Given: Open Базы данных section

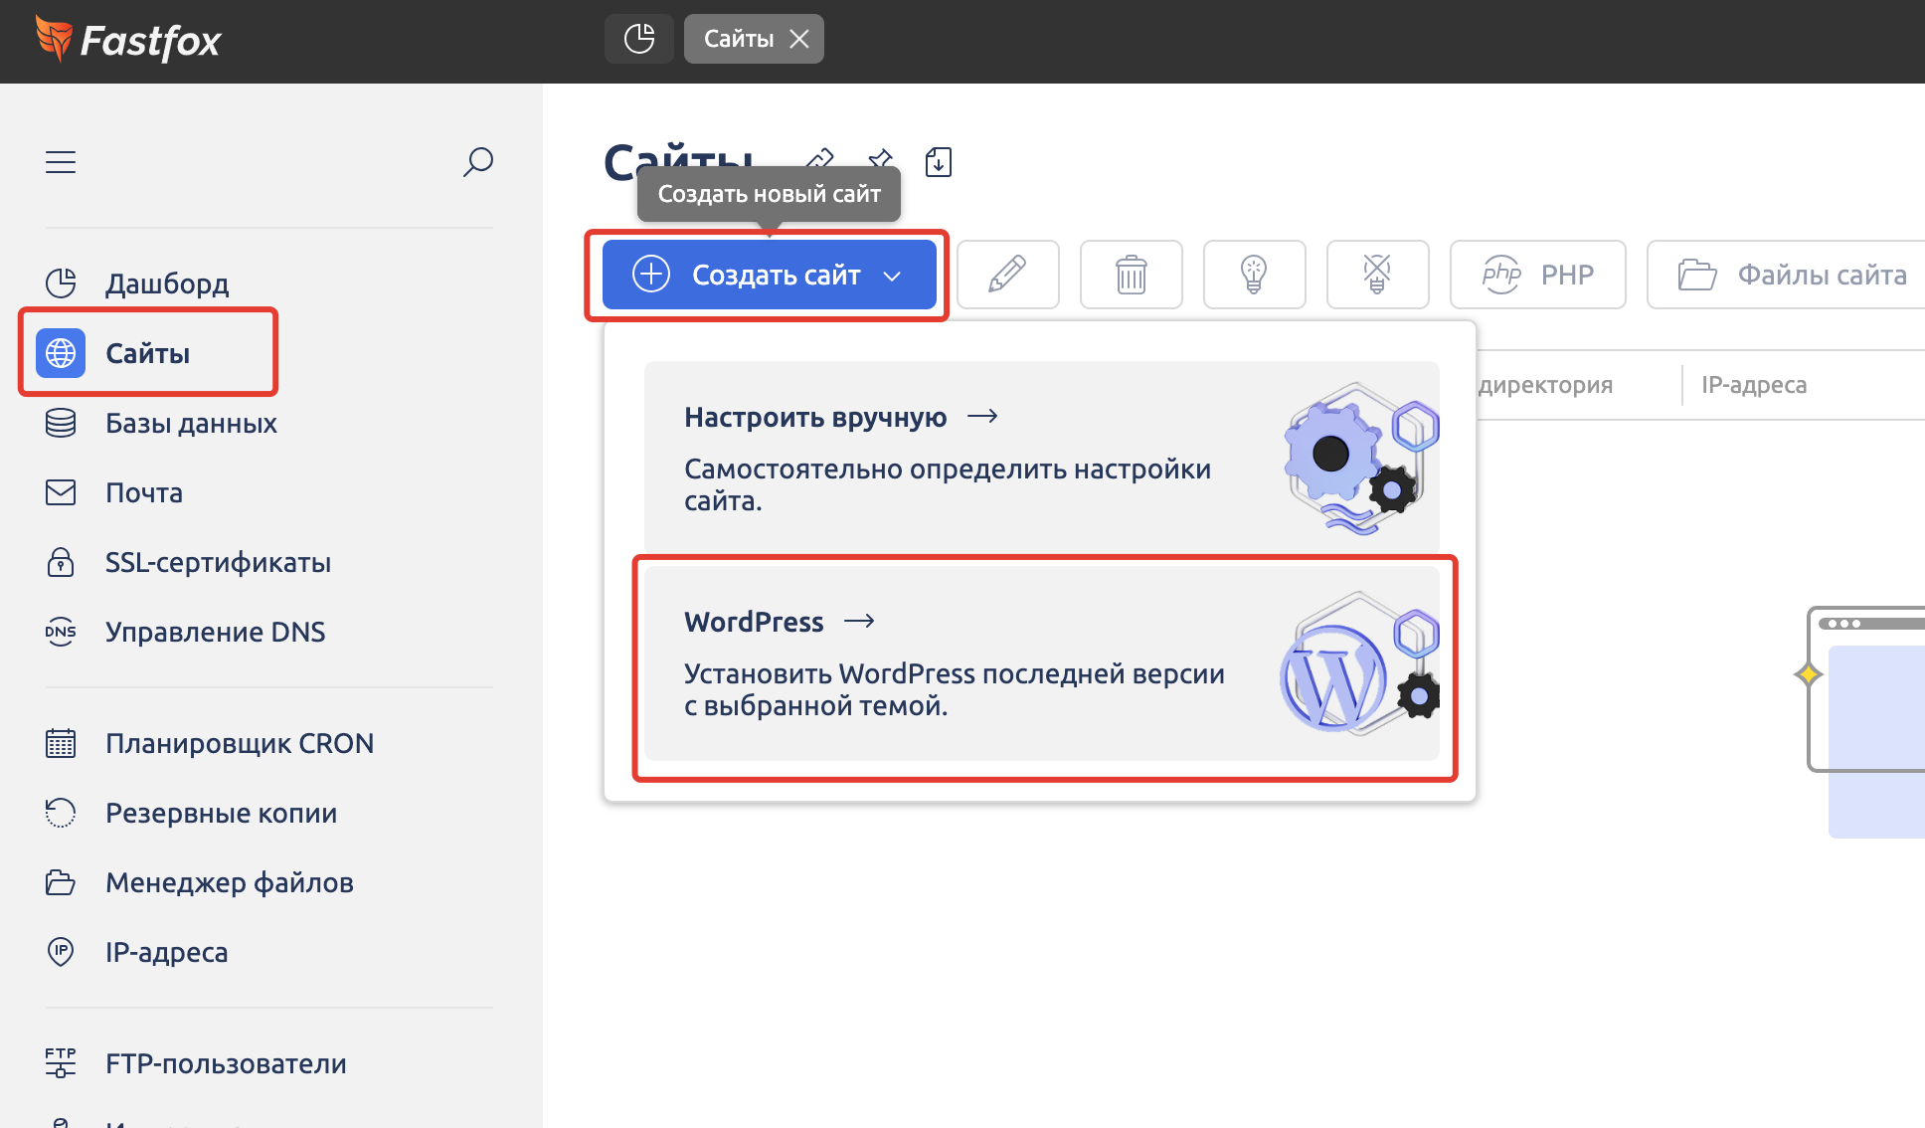Looking at the screenshot, I should click(191, 423).
